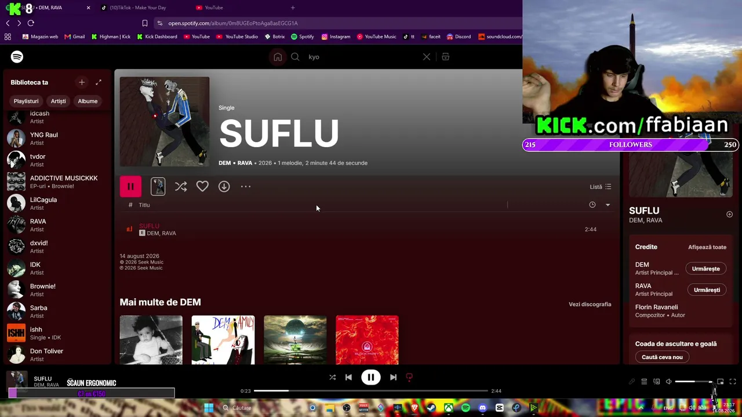The width and height of the screenshot is (742, 417).
Task: Open Steam from the Windows taskbar
Action: 431,408
